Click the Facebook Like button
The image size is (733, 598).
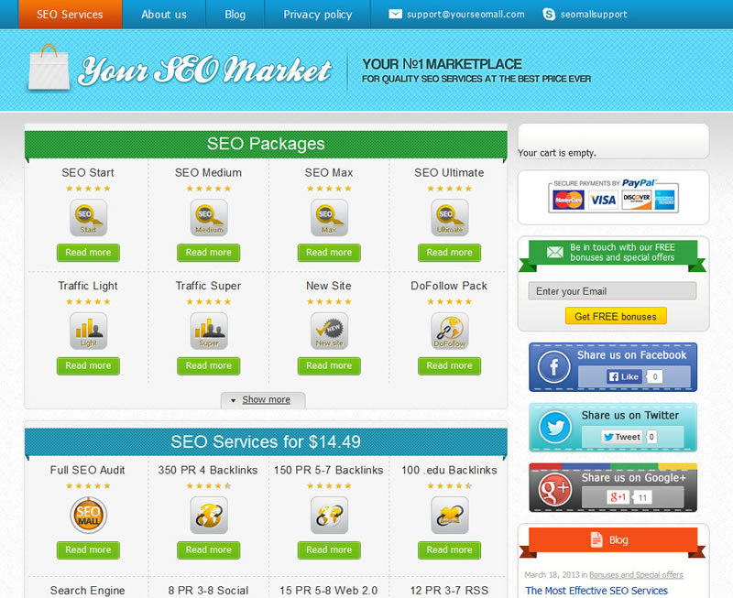pyautogui.click(x=624, y=376)
